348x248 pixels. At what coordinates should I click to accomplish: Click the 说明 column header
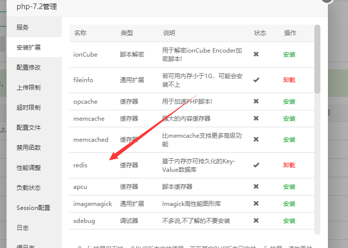169,33
